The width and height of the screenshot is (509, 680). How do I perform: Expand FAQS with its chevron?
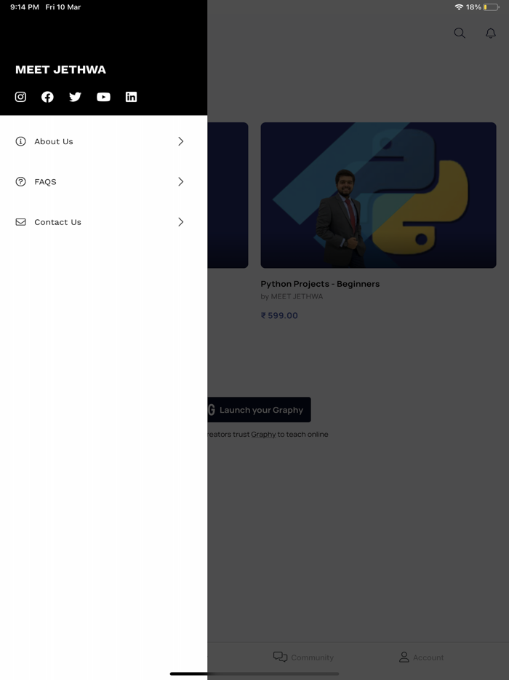[180, 182]
